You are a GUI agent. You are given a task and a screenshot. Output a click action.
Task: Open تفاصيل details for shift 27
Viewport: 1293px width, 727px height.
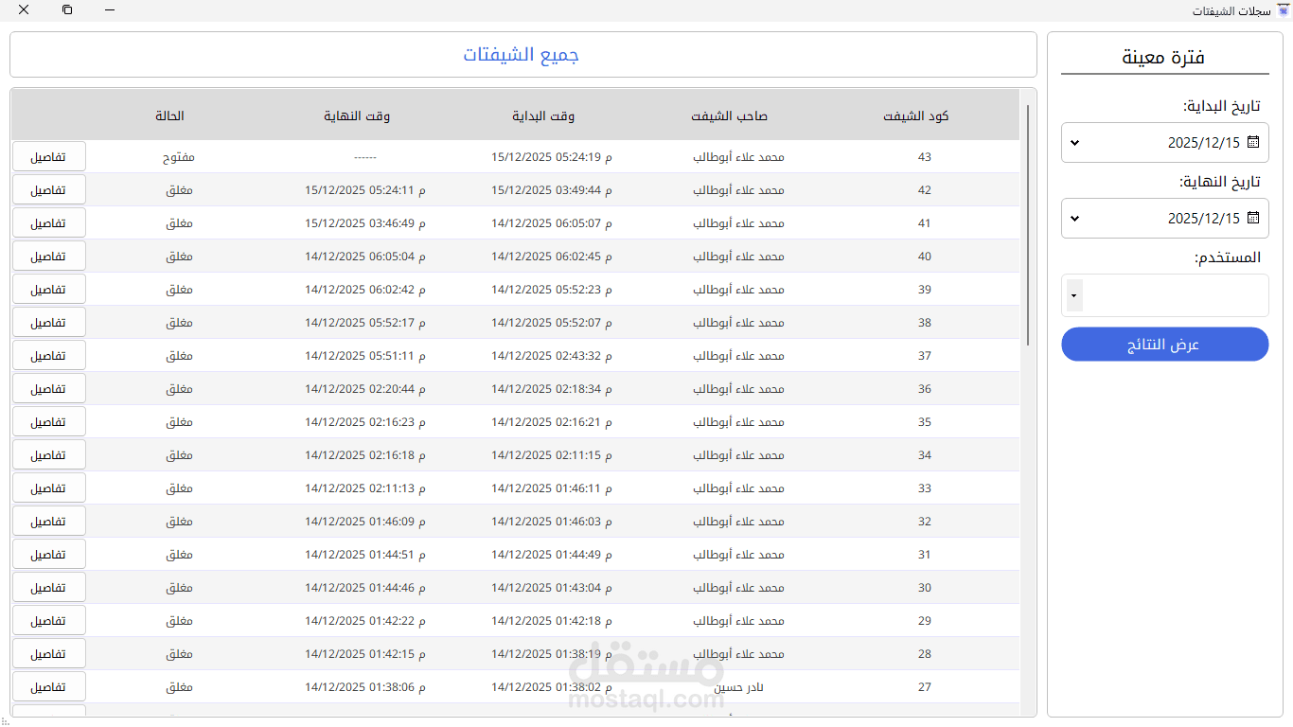pyautogui.click(x=49, y=687)
